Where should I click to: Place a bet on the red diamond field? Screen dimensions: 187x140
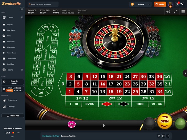107,104
